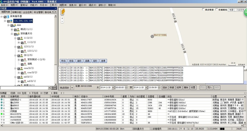Screen dimensions: 247x131
Task: Expand the 测试2(1/1) tree node
Action: (12, 29)
